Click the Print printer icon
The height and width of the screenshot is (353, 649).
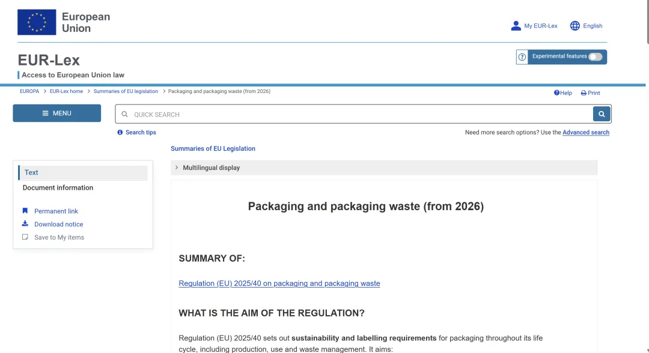(x=583, y=93)
